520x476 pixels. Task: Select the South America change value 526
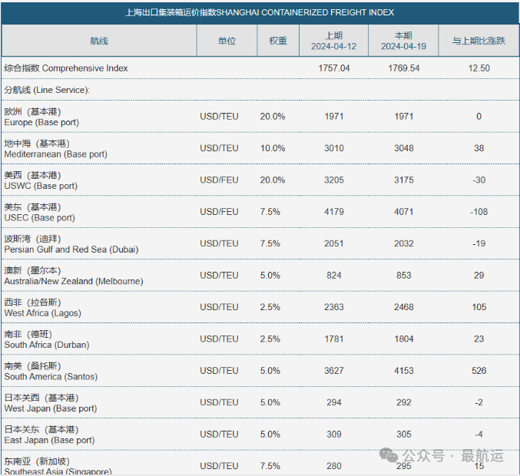coord(479,371)
